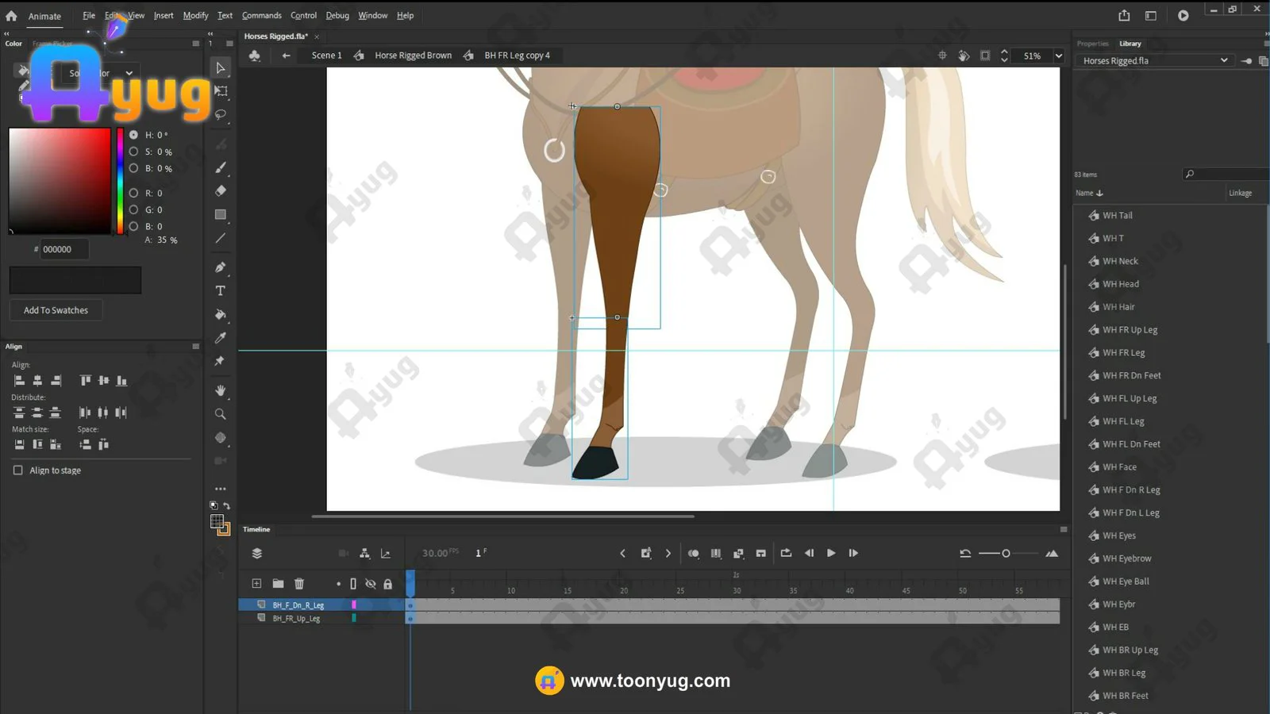The image size is (1270, 714).
Task: Choose the Zoom magnifier tool
Action: [221, 414]
